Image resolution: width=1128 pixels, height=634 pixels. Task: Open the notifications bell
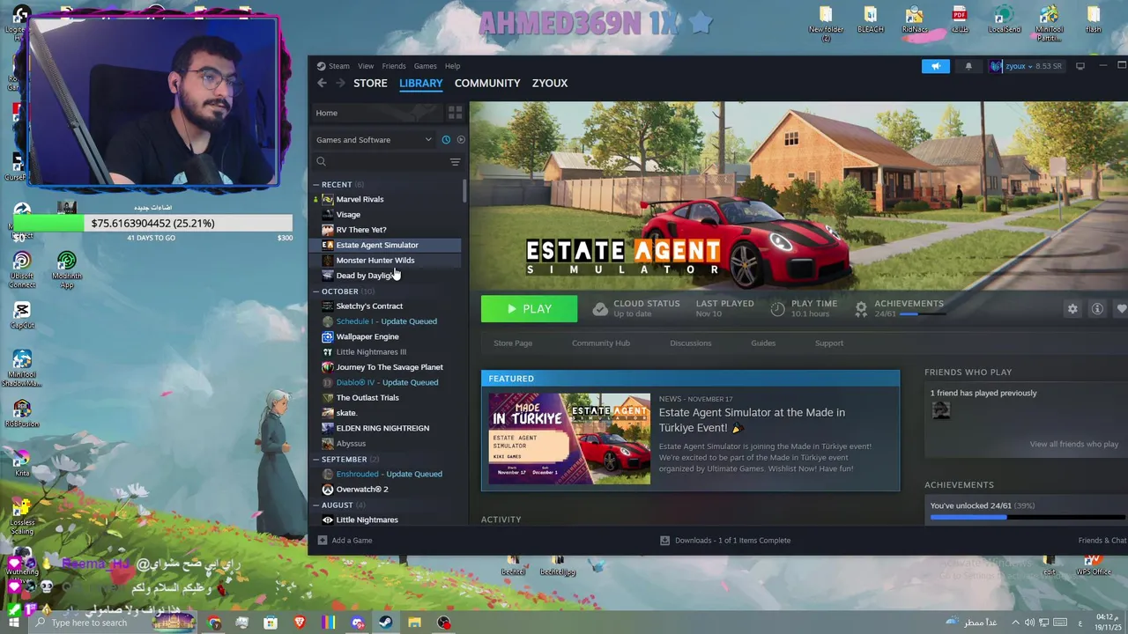pyautogui.click(x=968, y=66)
